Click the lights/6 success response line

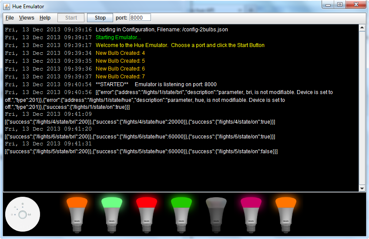(140, 137)
